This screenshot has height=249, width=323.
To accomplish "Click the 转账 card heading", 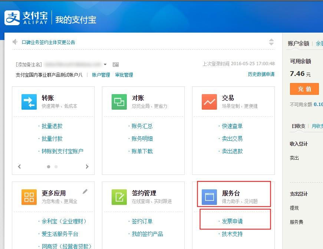I will click(x=48, y=98).
